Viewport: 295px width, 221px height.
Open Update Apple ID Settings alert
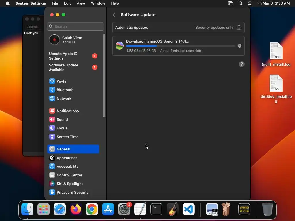[x=73, y=56]
